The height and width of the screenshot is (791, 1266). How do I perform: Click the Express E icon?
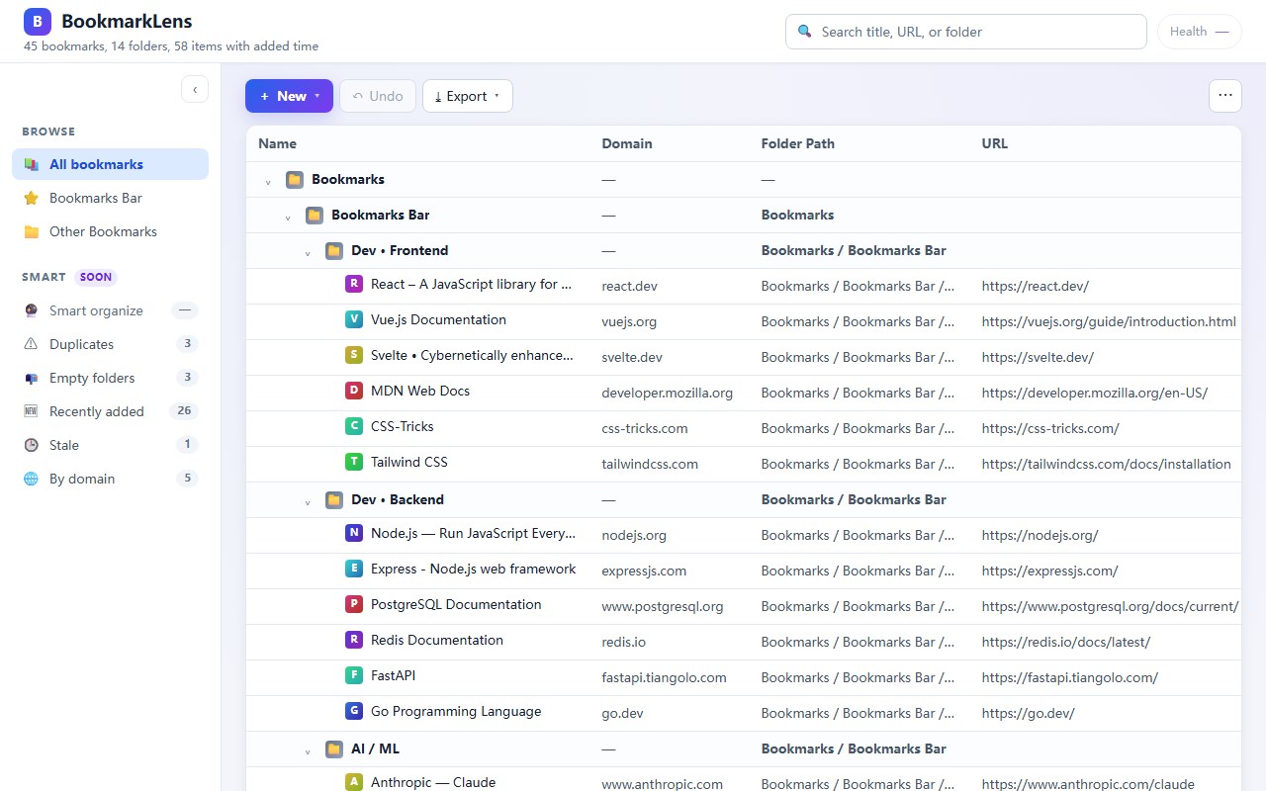pos(353,570)
